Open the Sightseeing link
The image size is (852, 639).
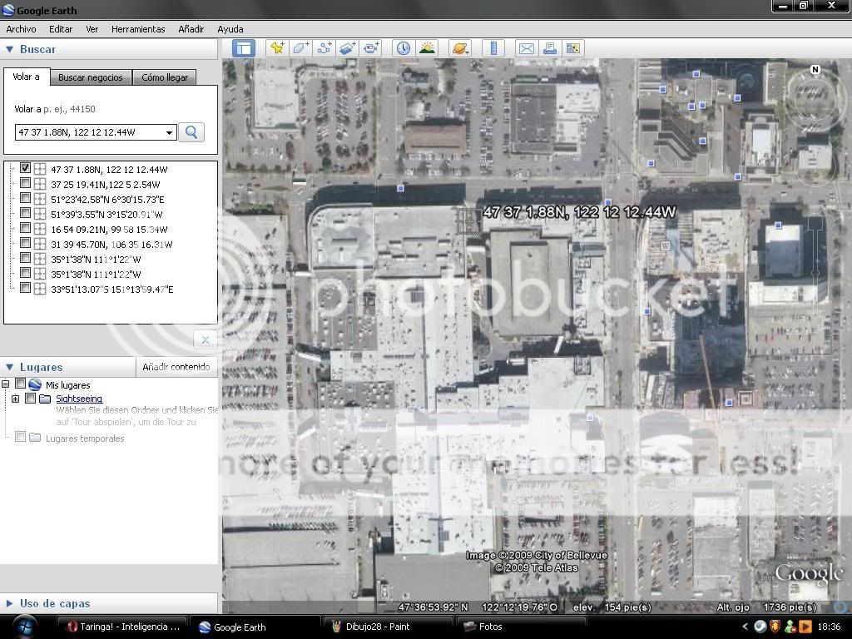(x=79, y=399)
